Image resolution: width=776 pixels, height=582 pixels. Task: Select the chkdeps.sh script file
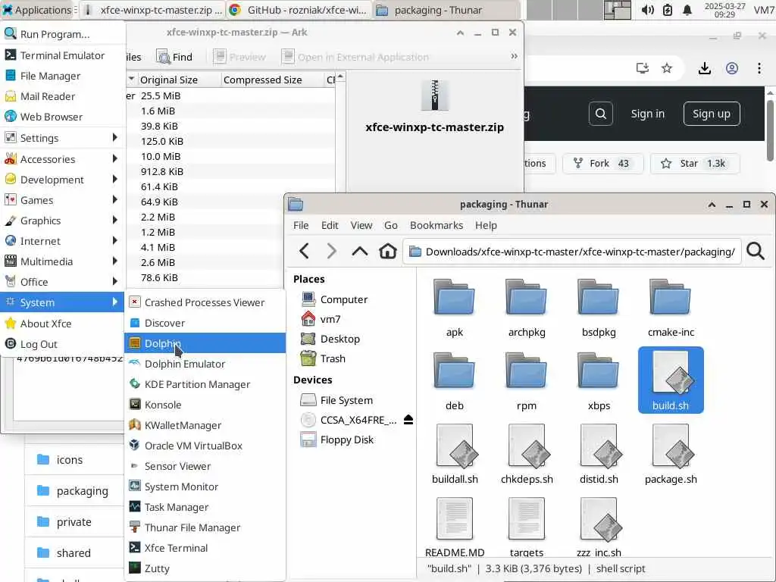pyautogui.click(x=527, y=455)
